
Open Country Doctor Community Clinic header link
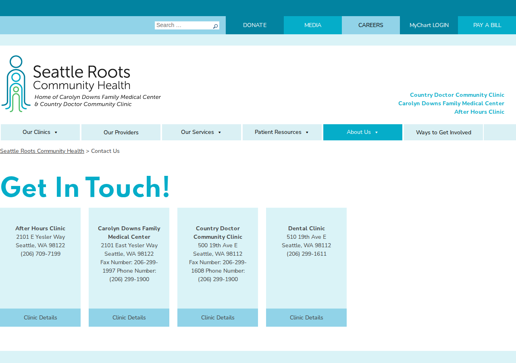(457, 95)
